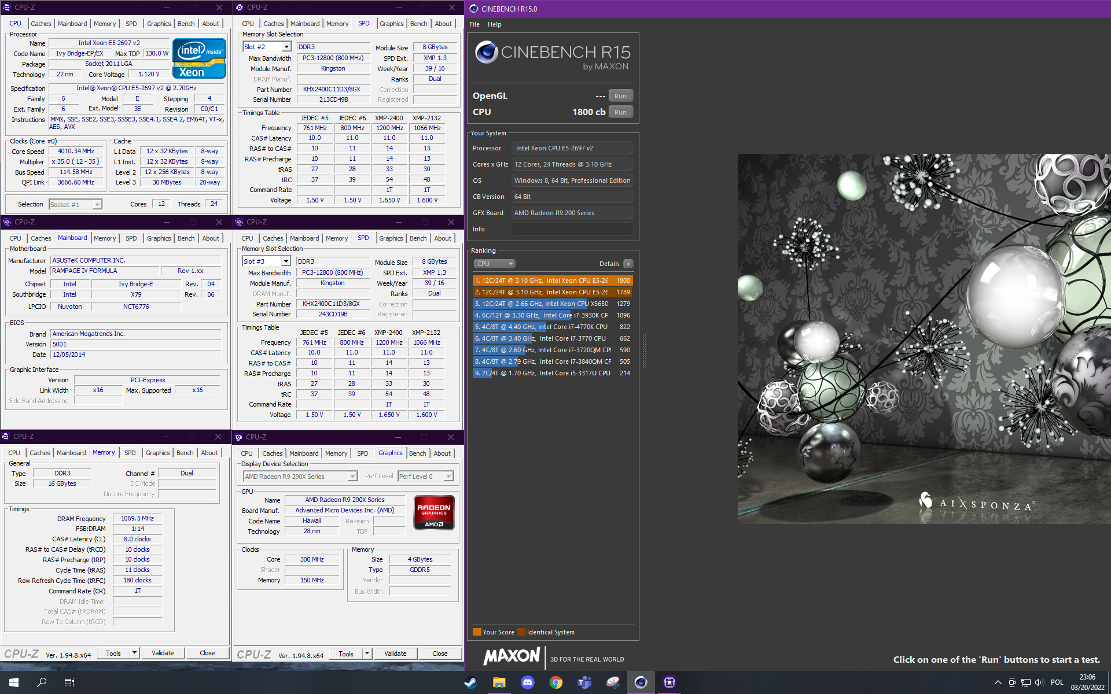
Task: Open Task View from the taskbar
Action: (69, 682)
